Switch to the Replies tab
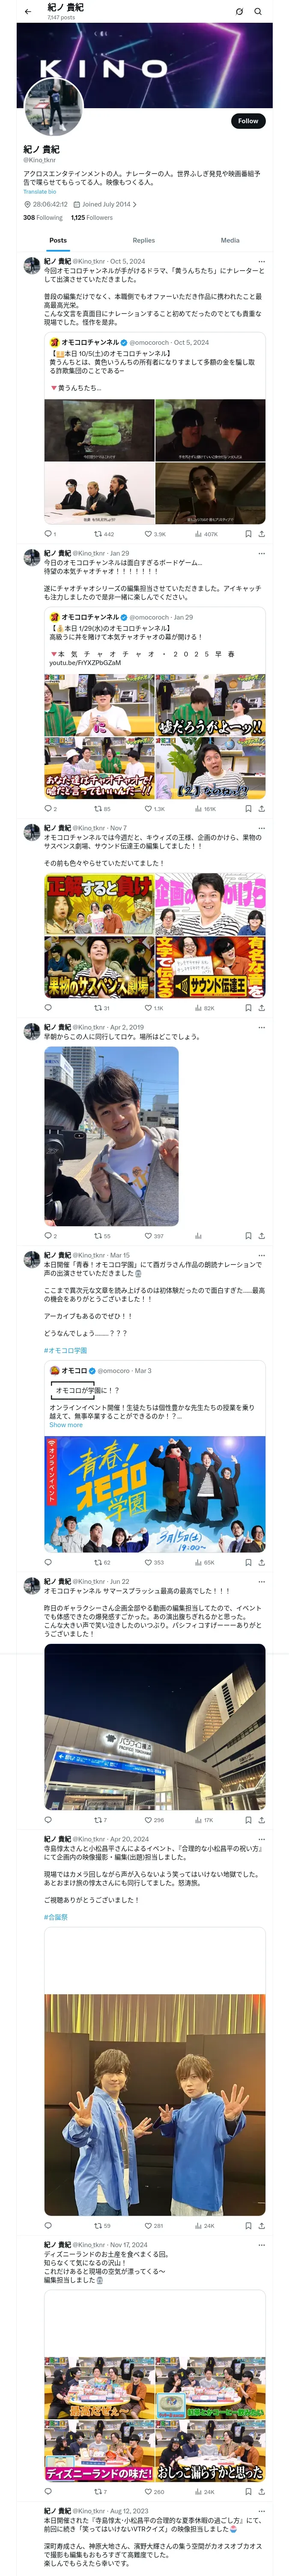The image size is (289, 2576). pos(143,240)
